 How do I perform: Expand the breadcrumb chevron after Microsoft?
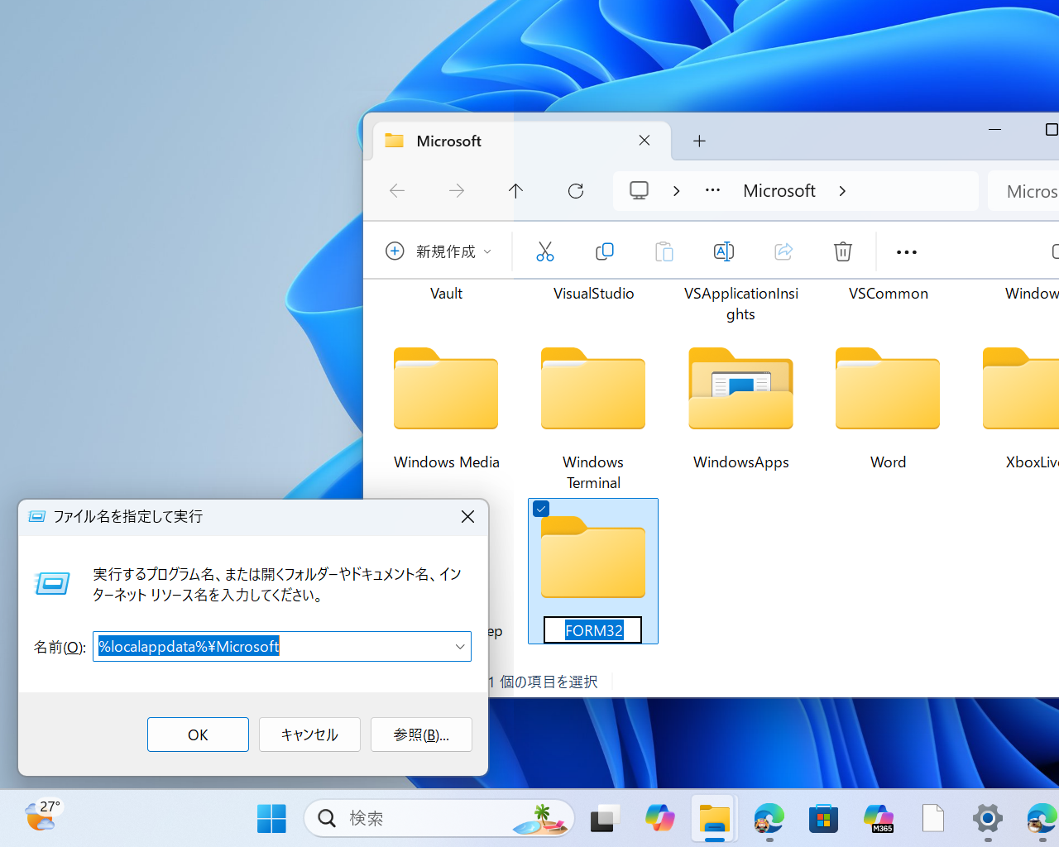pyautogui.click(x=841, y=190)
